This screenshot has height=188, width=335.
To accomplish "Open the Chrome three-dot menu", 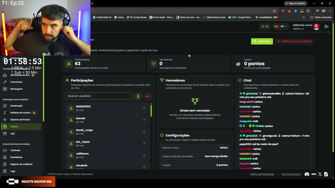I will (330, 11).
